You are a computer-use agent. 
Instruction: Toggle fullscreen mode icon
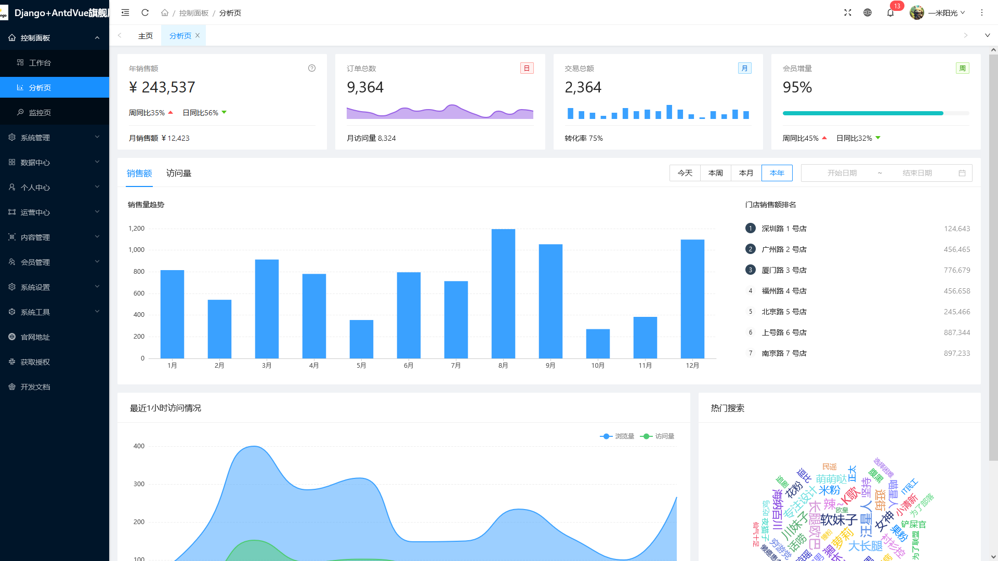848,12
